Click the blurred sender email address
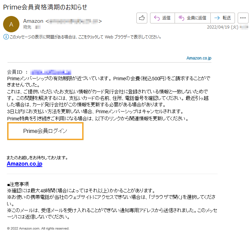 pyautogui.click(x=73, y=21)
